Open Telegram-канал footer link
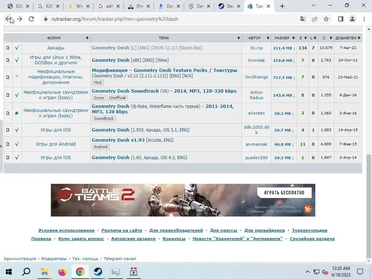 click(120, 259)
